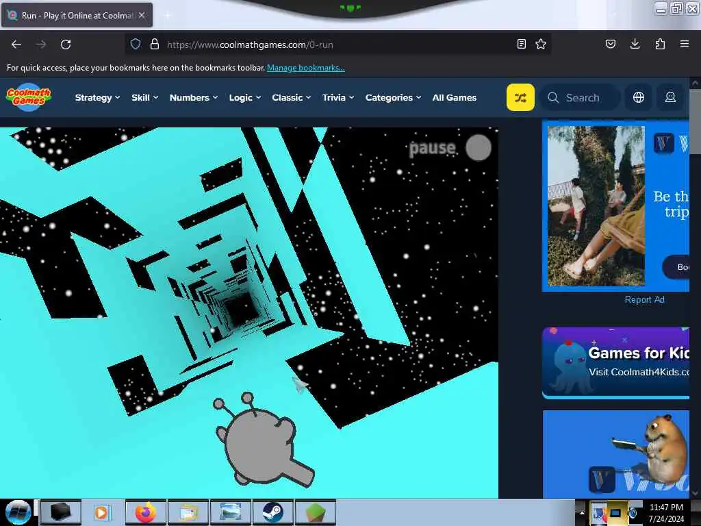Screen dimensions: 701x526
Task: Click the Search input field
Action: tap(581, 97)
